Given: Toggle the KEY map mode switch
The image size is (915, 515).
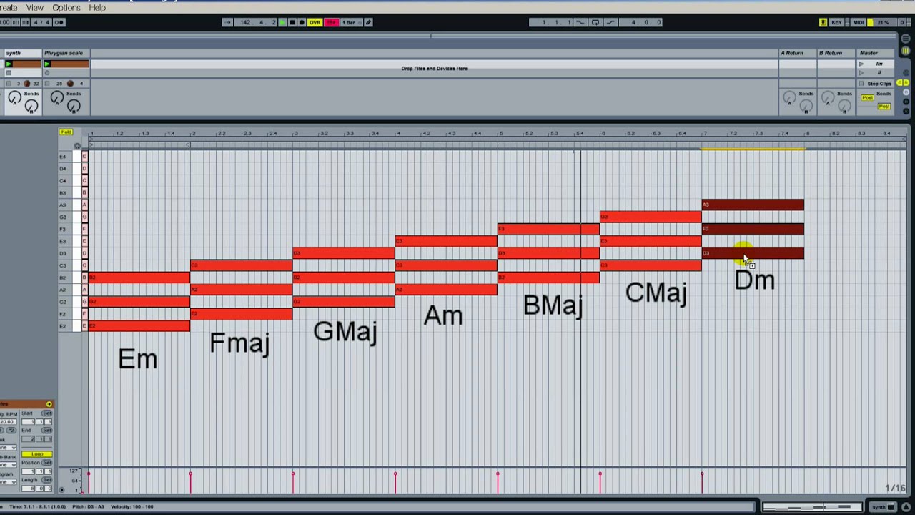Looking at the screenshot, I should [836, 22].
